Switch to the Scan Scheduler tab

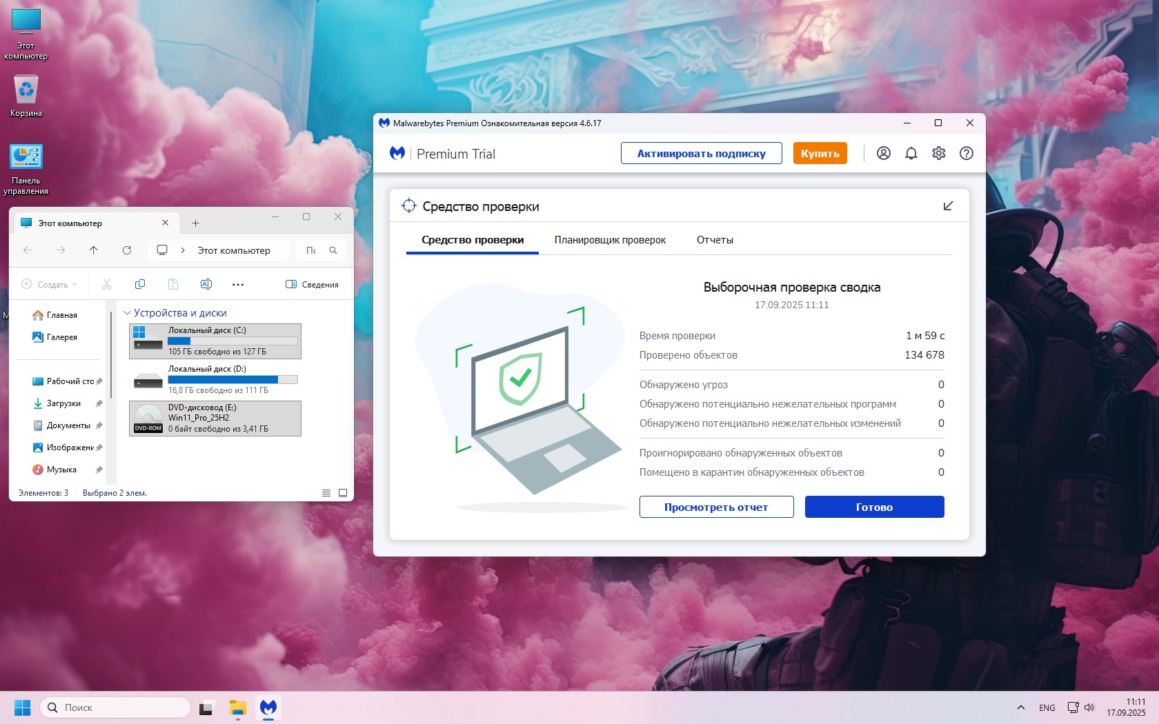coord(610,240)
